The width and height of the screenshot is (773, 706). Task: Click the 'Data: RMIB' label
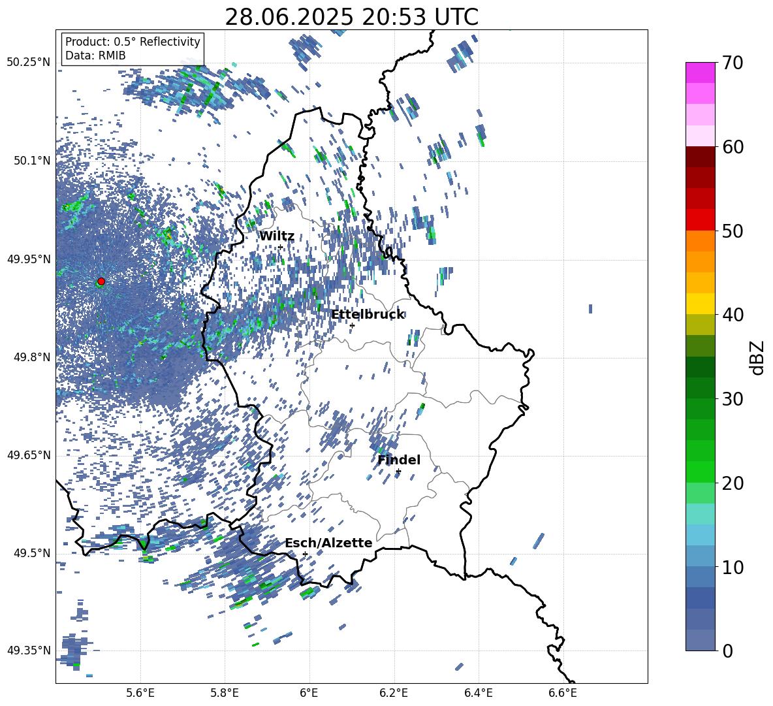95,56
